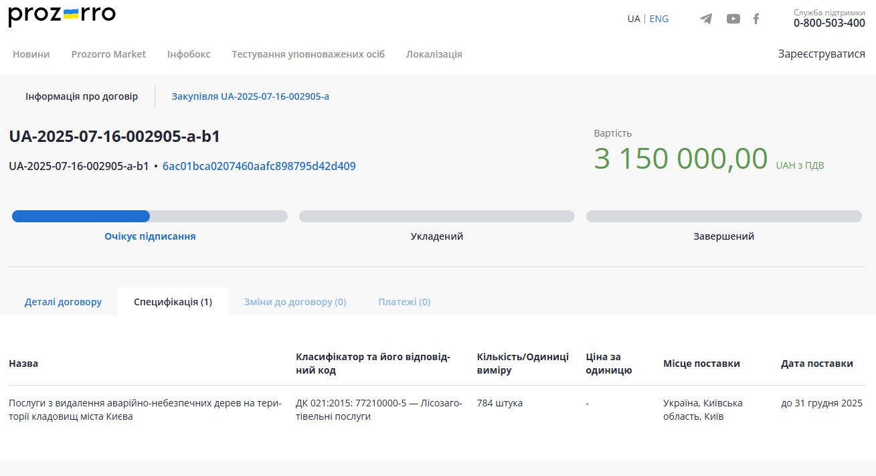Click the Зареєструватися link

pos(821,54)
